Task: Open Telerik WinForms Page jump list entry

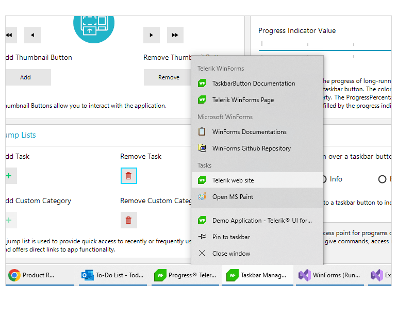Action: pyautogui.click(x=257, y=100)
